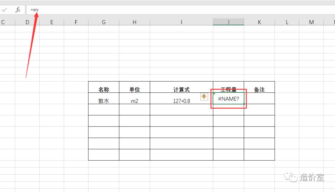Screen dimensions: 335x192
Task: Select column J by clicking its header
Action: [x=228, y=22]
